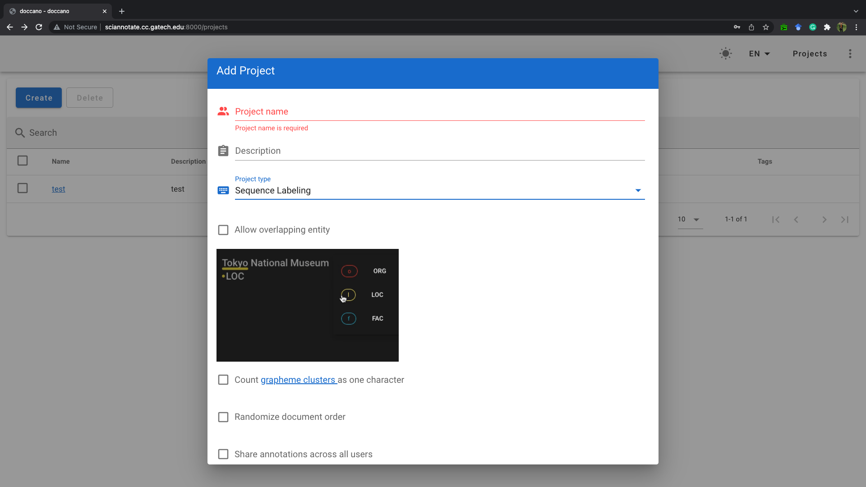Toggle the Allow overlapping entity checkbox
Image resolution: width=866 pixels, height=487 pixels.
(x=224, y=230)
